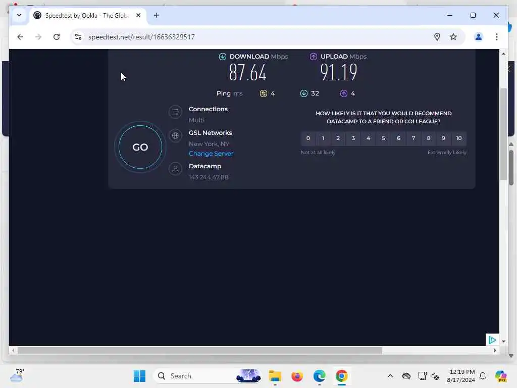The width and height of the screenshot is (517, 388).
Task: Open the network tray icon
Action: click(422, 376)
